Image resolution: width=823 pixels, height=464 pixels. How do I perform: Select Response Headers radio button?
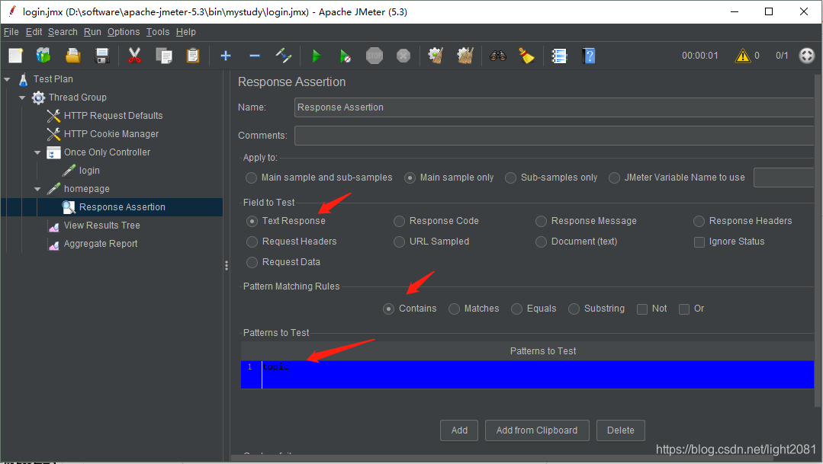[x=699, y=221]
